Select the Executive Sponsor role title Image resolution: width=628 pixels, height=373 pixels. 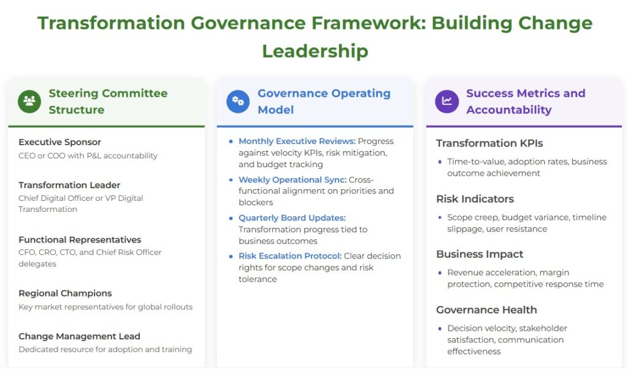[59, 142]
